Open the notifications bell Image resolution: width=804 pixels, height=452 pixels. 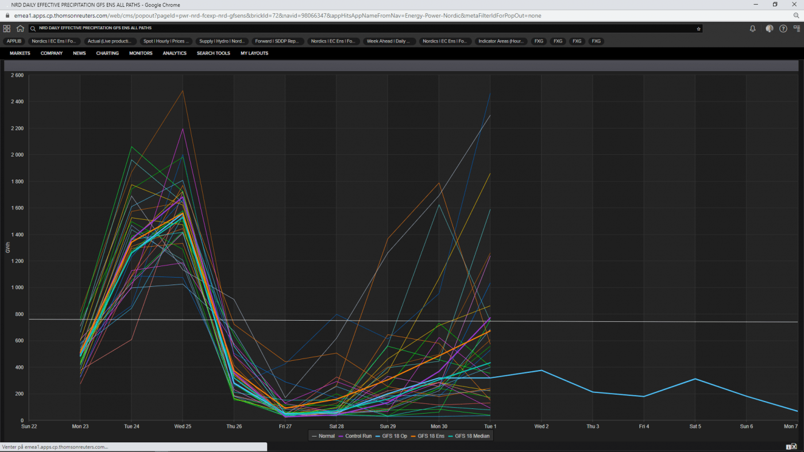click(753, 28)
